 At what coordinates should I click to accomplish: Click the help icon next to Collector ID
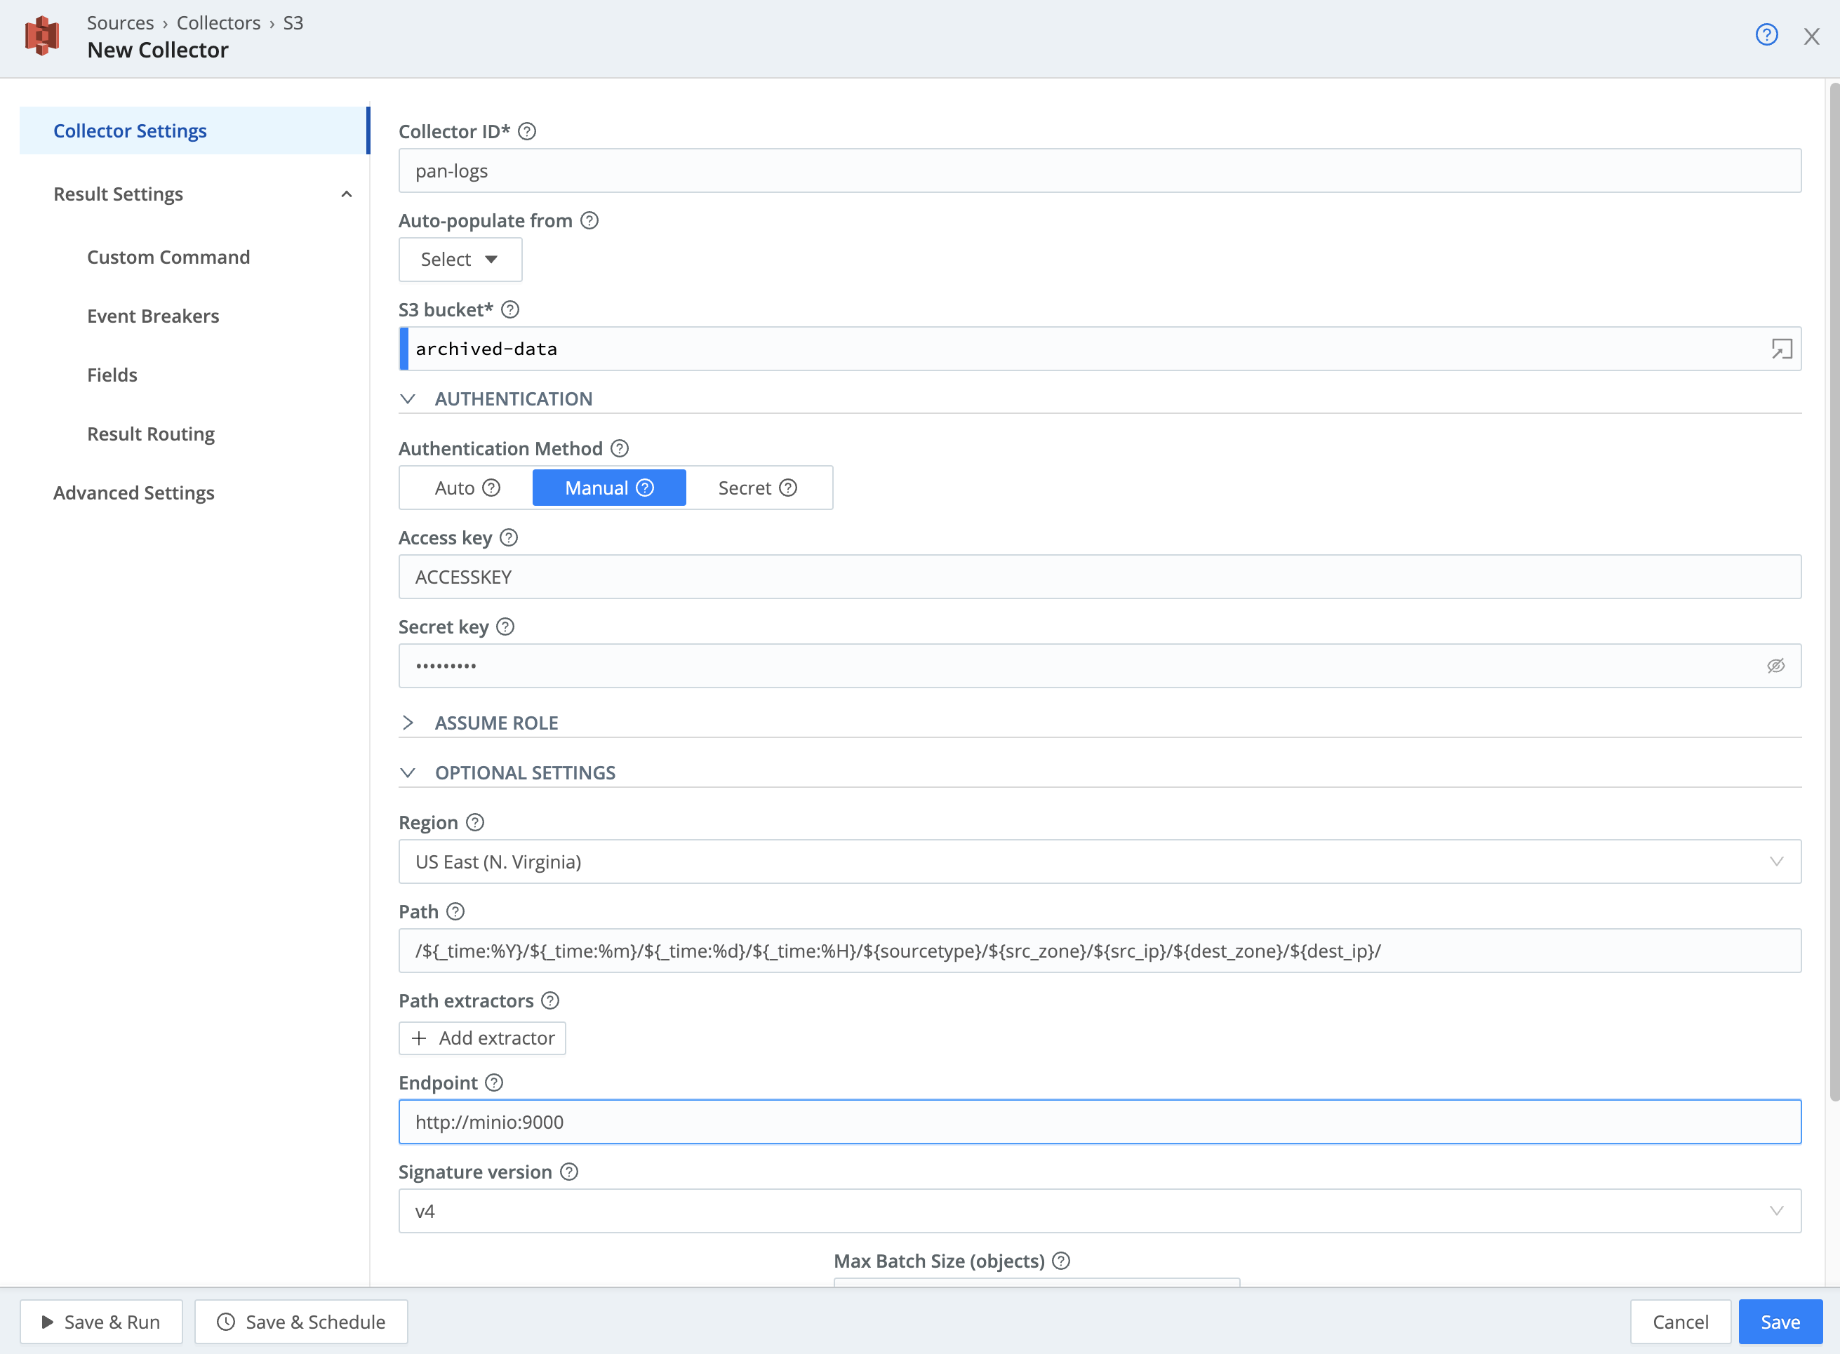point(527,130)
